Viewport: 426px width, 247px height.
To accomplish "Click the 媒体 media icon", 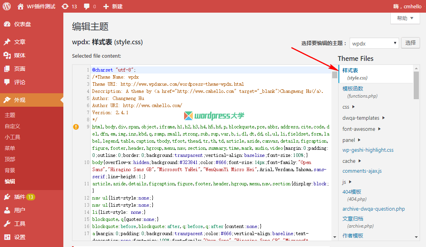I will click(x=7, y=55).
